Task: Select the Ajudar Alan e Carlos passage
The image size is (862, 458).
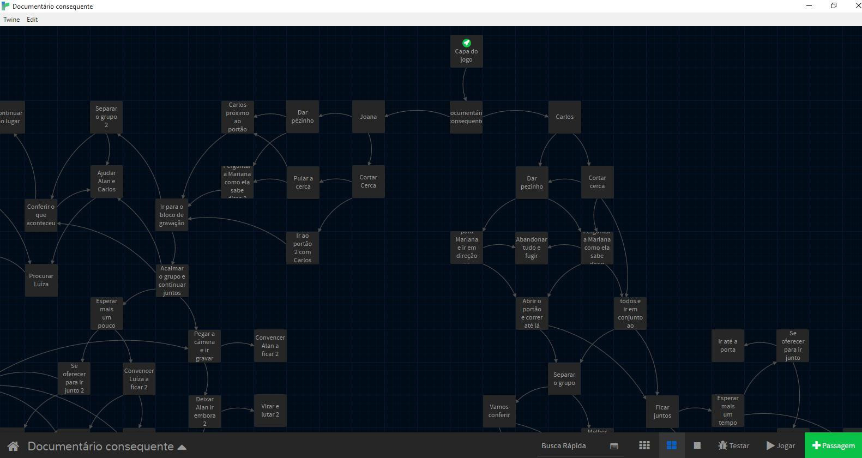Action: [106, 182]
